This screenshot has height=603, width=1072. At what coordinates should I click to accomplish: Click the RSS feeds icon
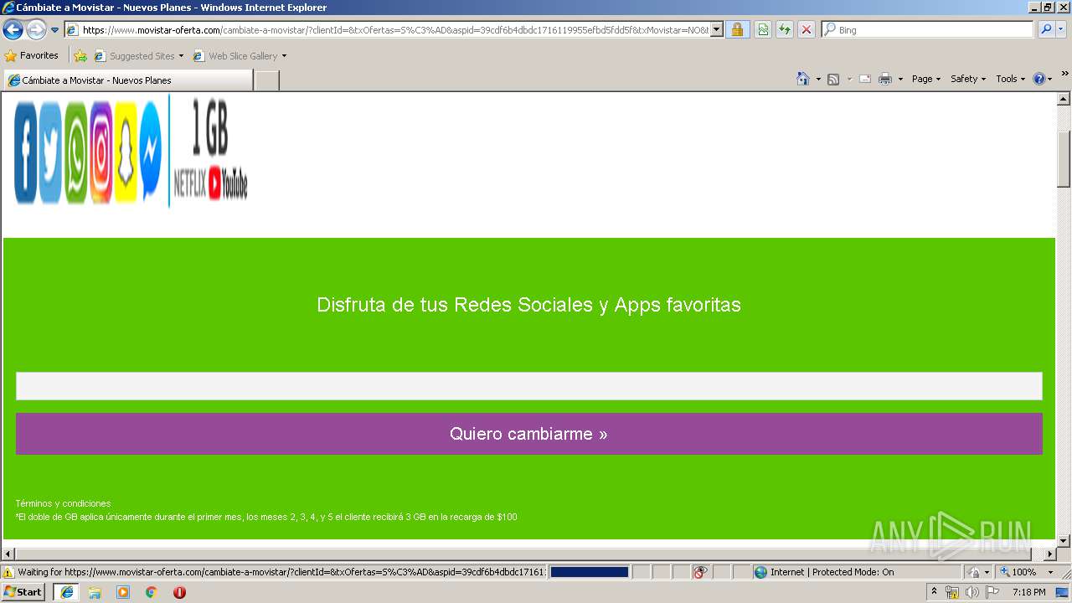[833, 79]
